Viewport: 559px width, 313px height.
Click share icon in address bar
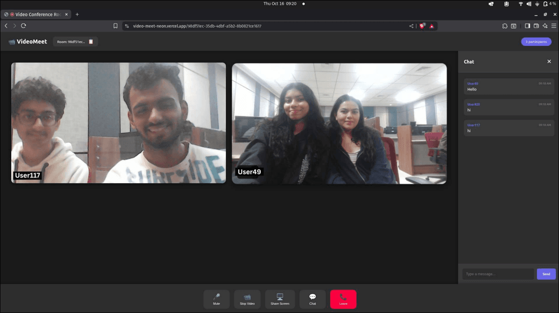coord(411,26)
